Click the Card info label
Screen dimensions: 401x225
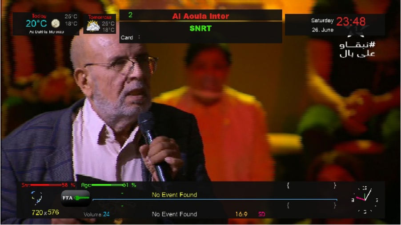127,38
